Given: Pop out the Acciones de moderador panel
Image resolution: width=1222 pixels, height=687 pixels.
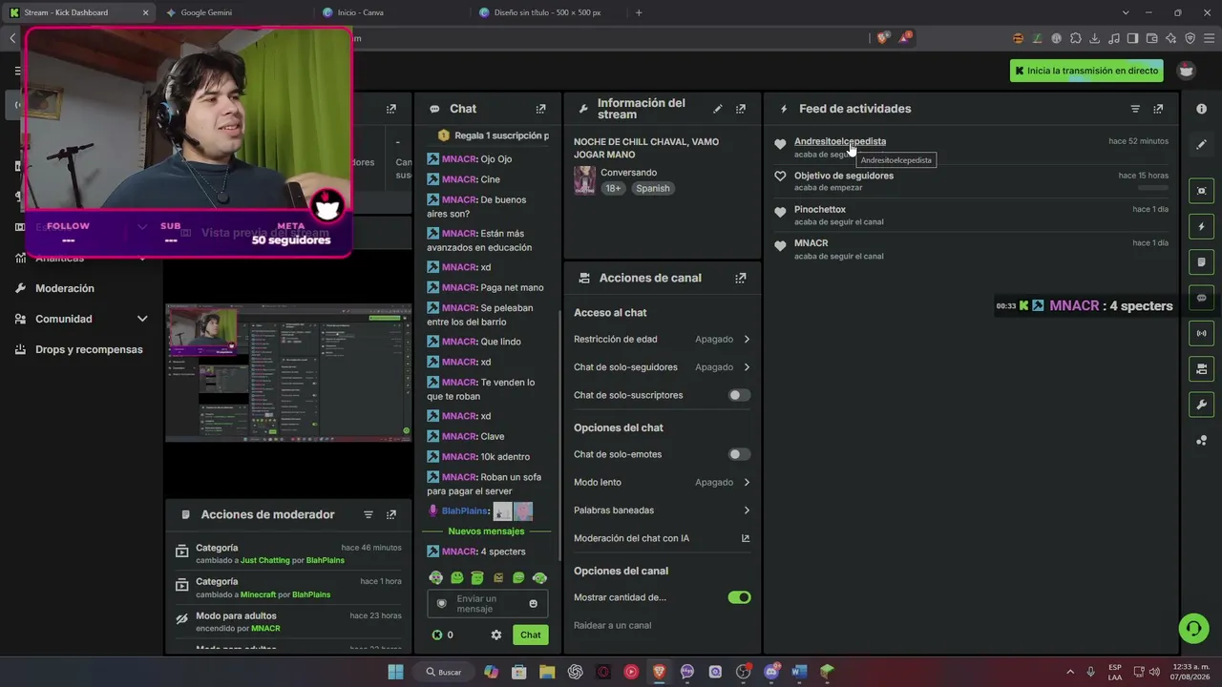Looking at the screenshot, I should click(x=391, y=514).
